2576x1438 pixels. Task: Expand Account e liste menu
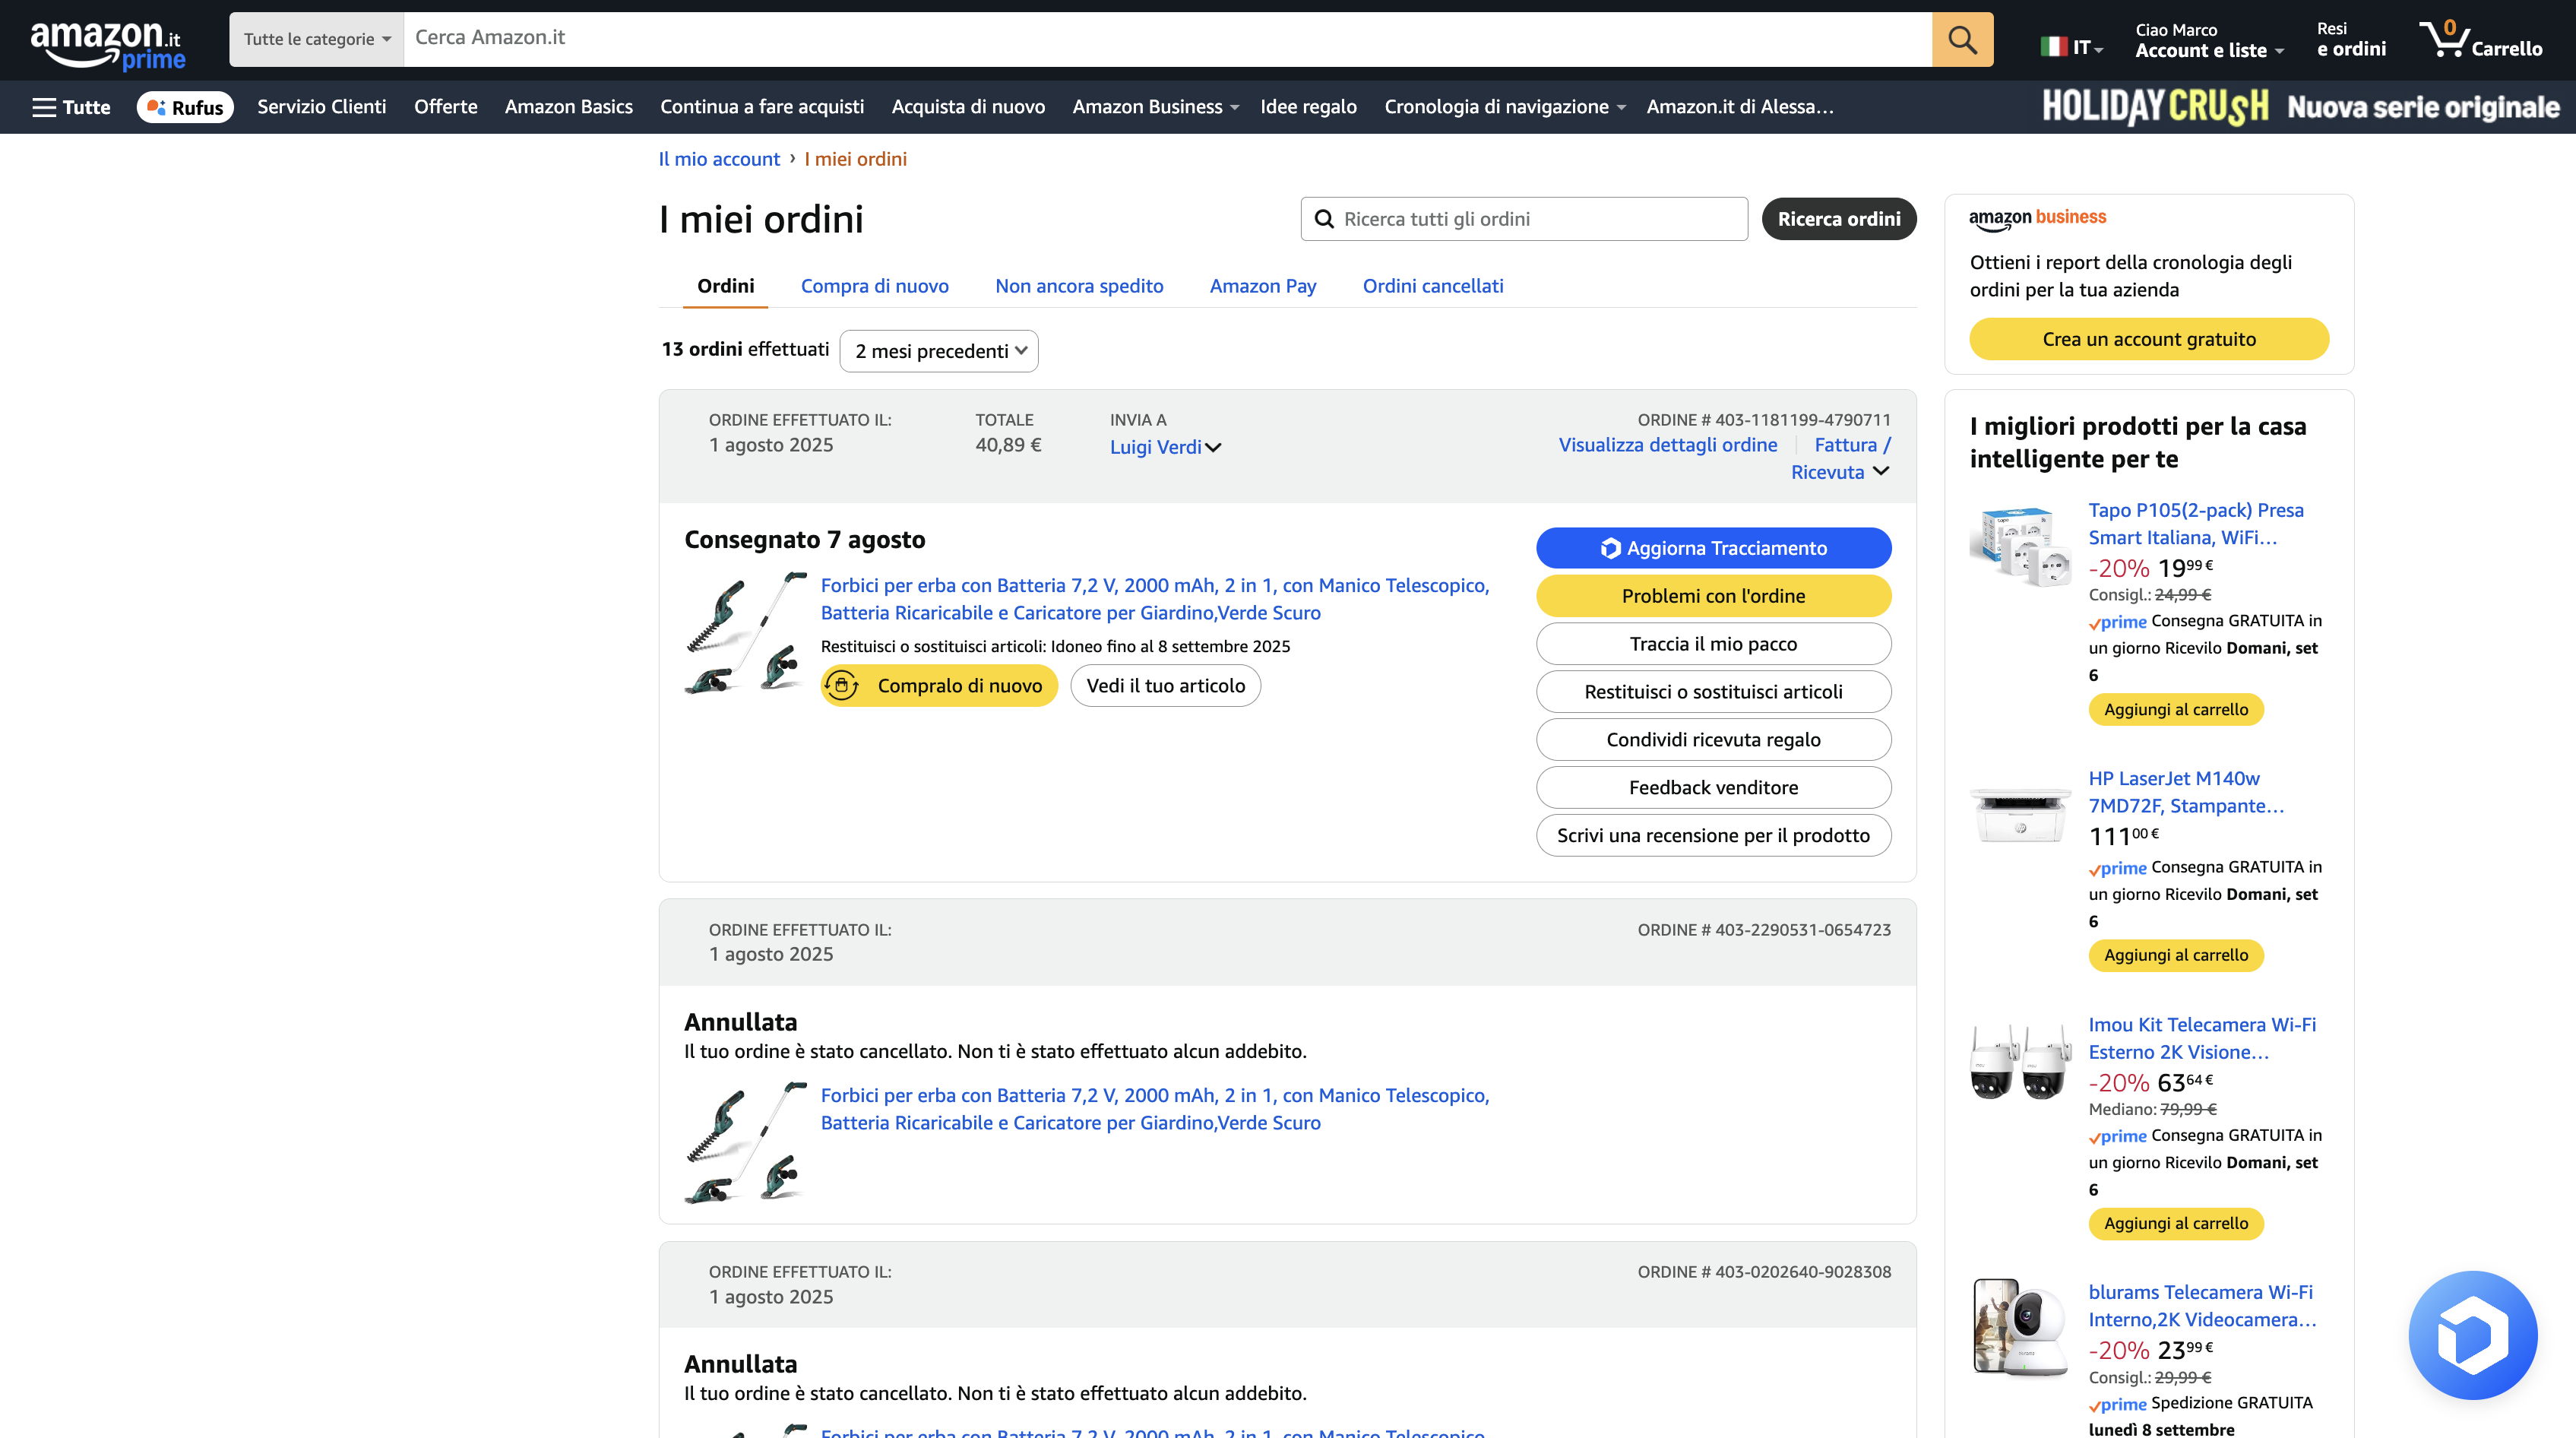coord(2210,40)
